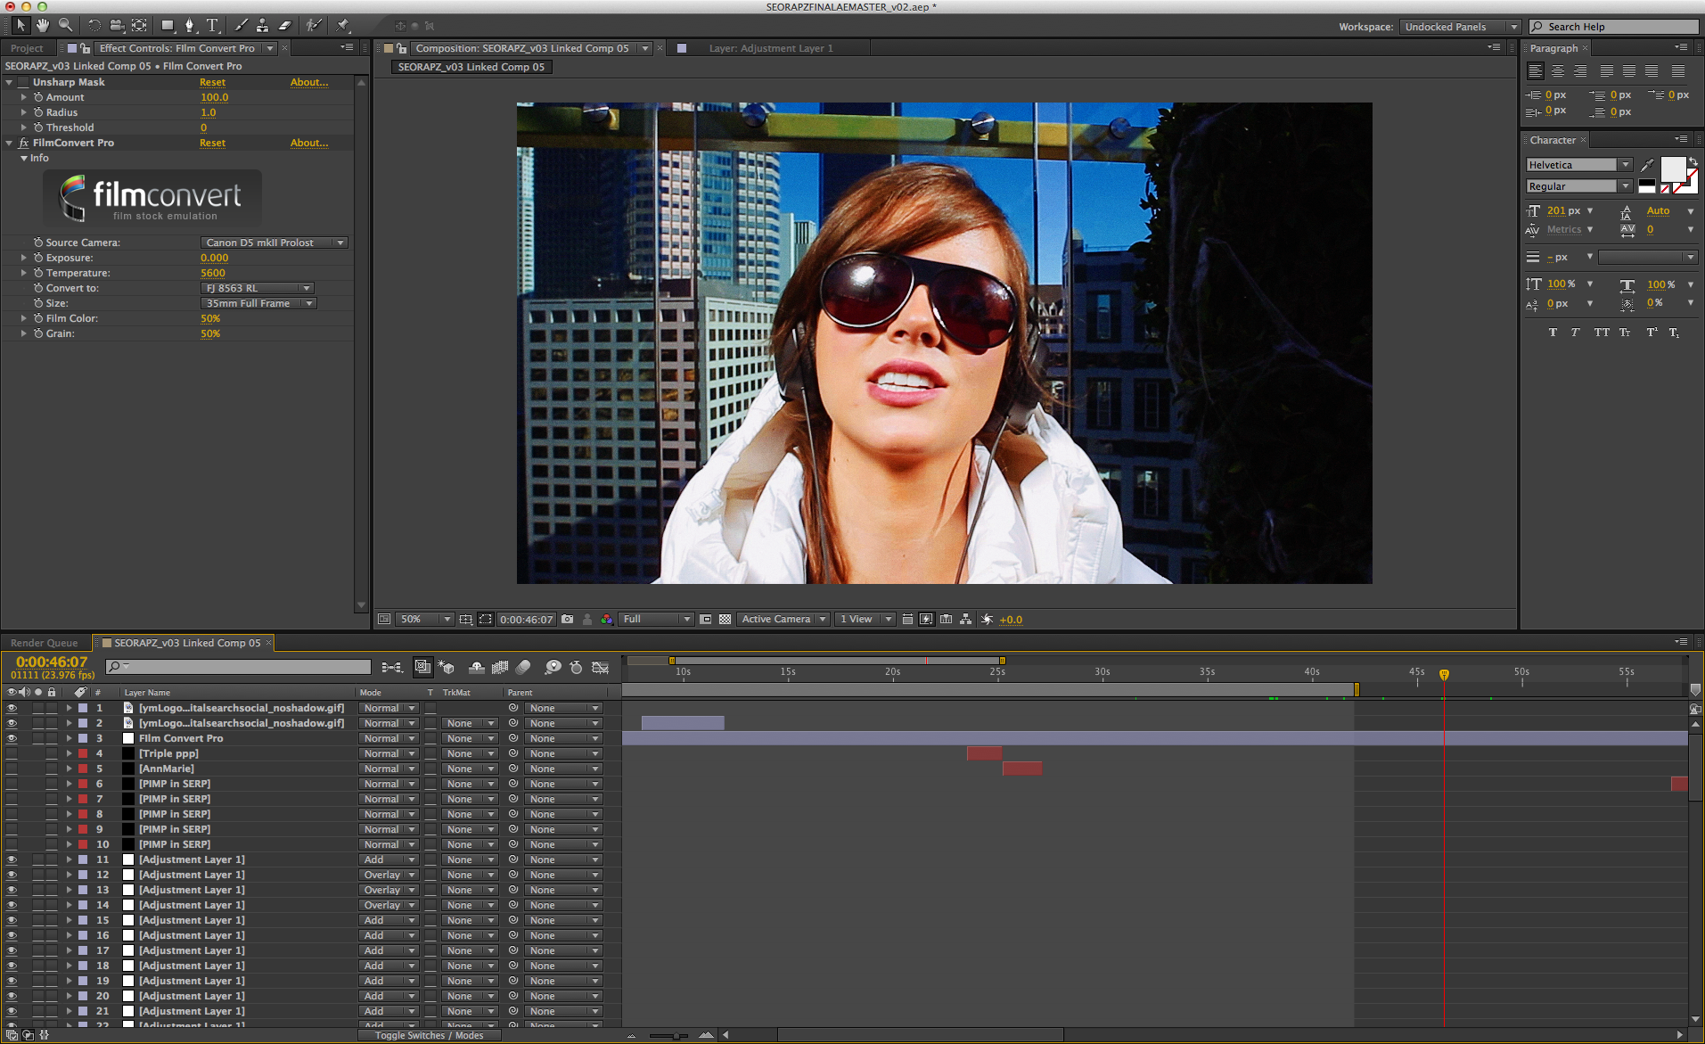1705x1044 pixels.
Task: Click the About link for Unsharp Mask
Action: (x=309, y=82)
